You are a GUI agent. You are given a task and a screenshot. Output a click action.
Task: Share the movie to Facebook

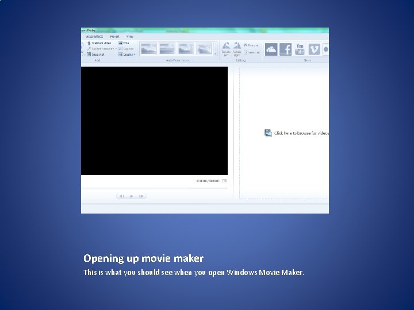point(285,49)
